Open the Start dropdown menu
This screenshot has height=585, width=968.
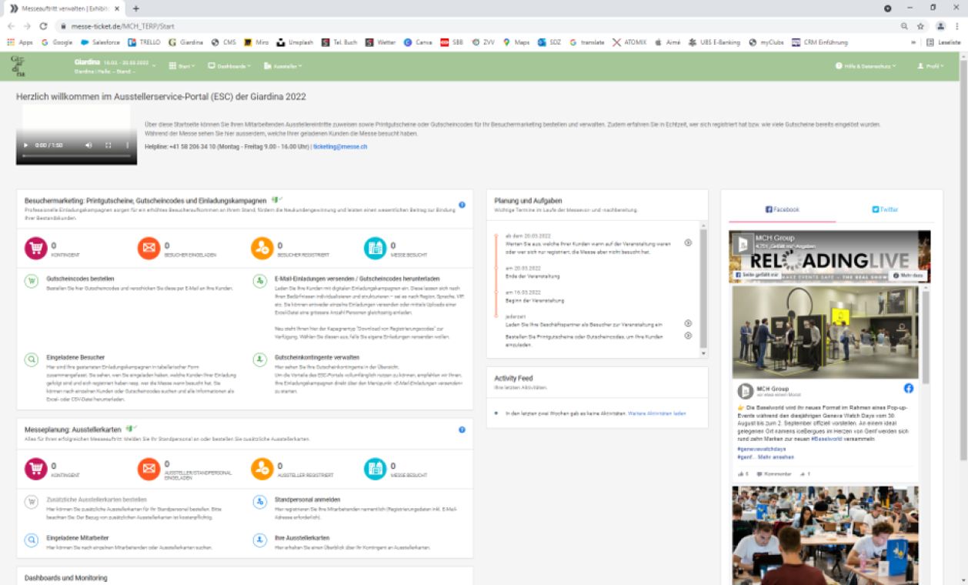click(x=185, y=66)
